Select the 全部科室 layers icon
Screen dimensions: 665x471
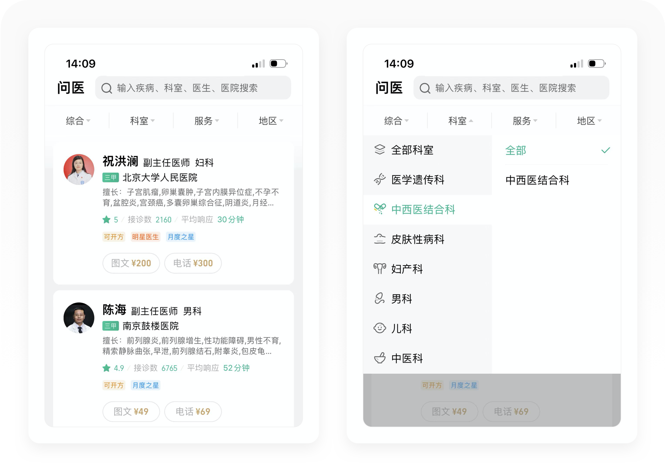pos(380,150)
